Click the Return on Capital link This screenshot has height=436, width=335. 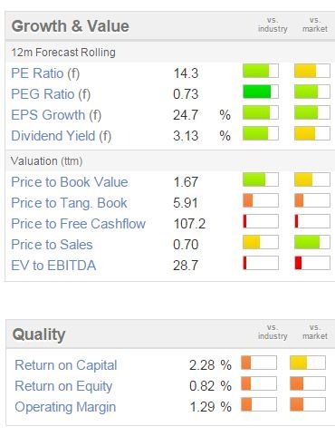pos(66,365)
